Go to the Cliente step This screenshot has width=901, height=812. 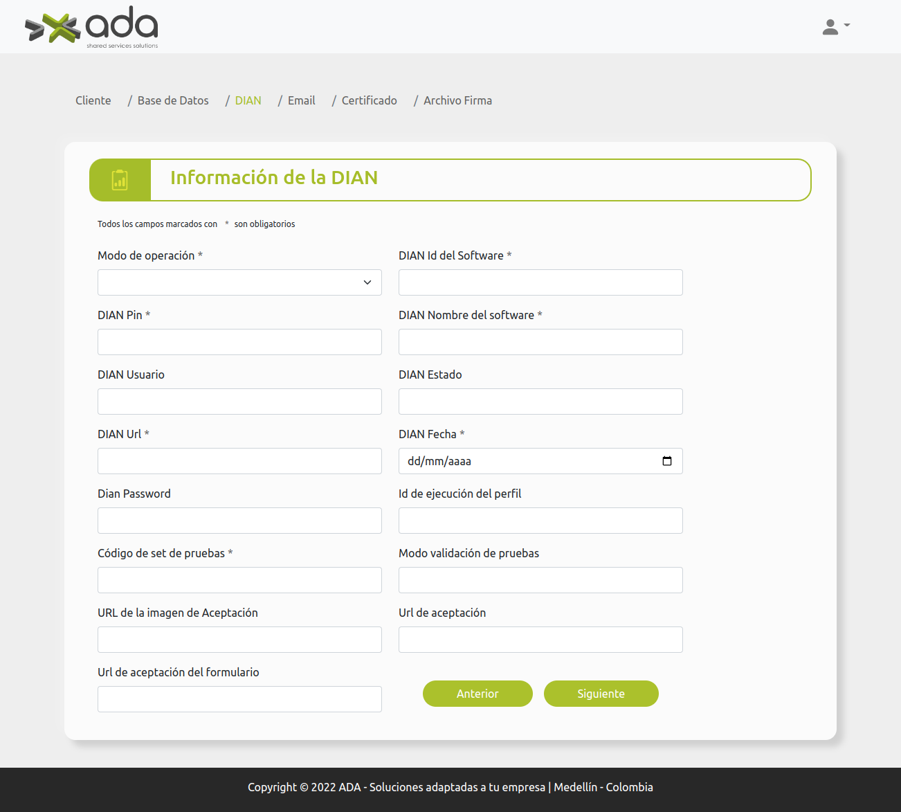click(x=93, y=100)
